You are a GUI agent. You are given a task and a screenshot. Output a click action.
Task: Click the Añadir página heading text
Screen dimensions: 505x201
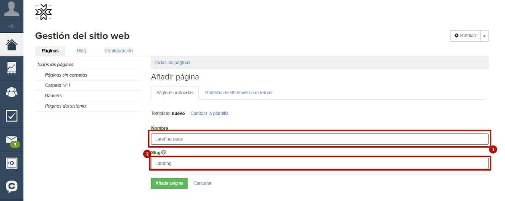[x=175, y=77]
